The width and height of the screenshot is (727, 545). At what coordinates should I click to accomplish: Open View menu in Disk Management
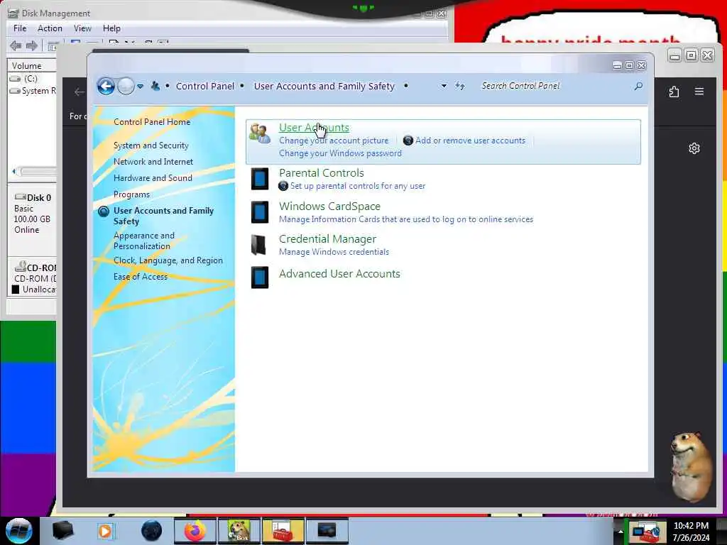pyautogui.click(x=82, y=28)
